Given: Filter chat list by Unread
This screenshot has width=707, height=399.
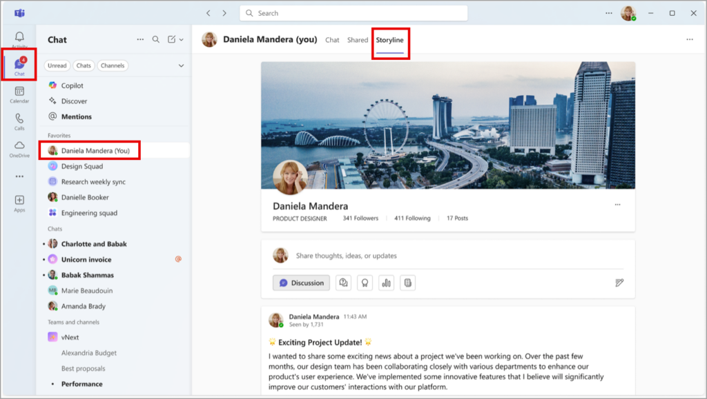Looking at the screenshot, I should tap(57, 65).
